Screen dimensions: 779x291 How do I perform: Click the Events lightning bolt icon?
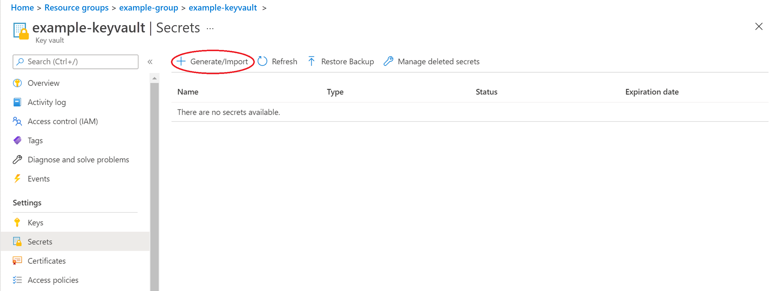click(17, 179)
